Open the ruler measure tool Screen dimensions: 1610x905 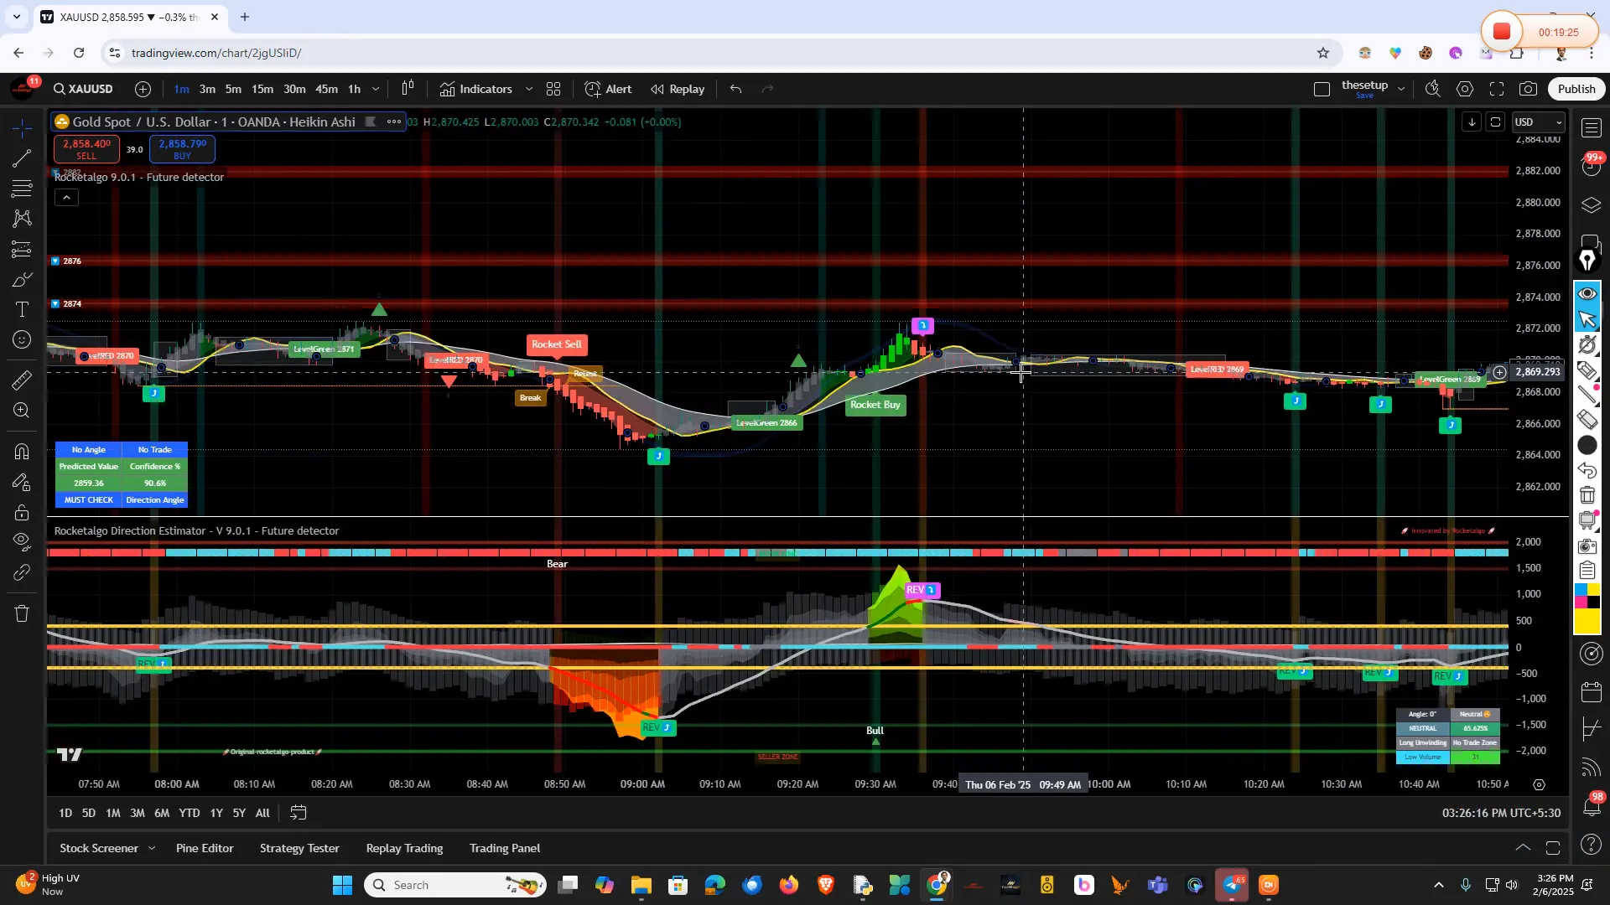coord(22,380)
